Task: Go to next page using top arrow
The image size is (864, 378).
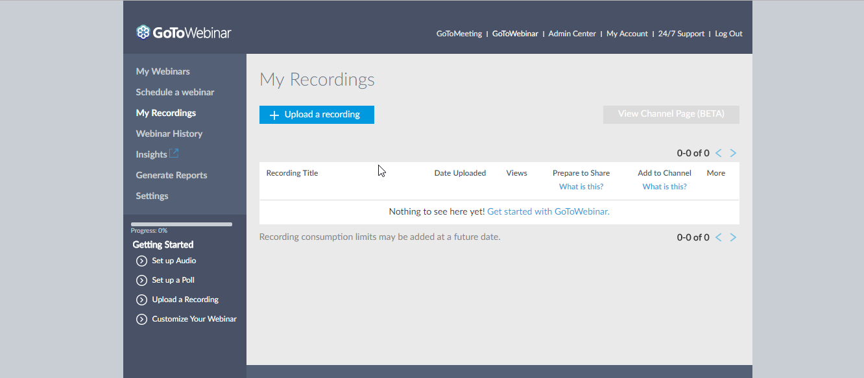Action: (x=733, y=154)
